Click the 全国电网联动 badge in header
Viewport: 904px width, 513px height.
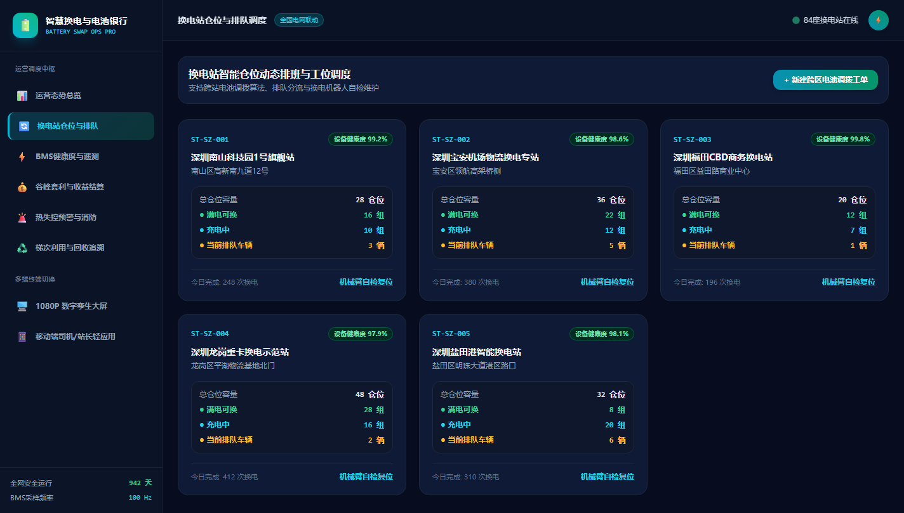coord(299,20)
